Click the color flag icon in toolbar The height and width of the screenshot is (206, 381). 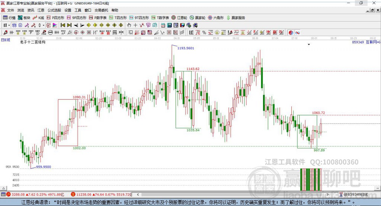pyautogui.click(x=55, y=25)
